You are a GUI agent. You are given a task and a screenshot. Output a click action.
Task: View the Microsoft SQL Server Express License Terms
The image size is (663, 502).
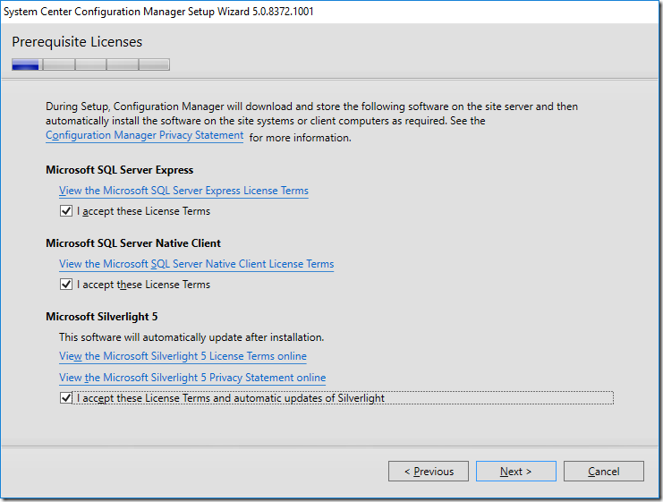click(x=183, y=191)
